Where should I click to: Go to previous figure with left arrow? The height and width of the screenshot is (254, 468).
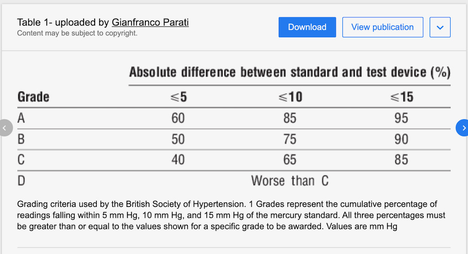[5, 128]
